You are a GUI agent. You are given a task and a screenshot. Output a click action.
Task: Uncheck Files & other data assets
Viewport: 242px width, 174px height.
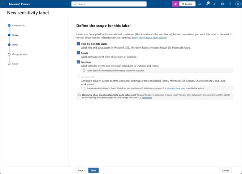(78, 44)
